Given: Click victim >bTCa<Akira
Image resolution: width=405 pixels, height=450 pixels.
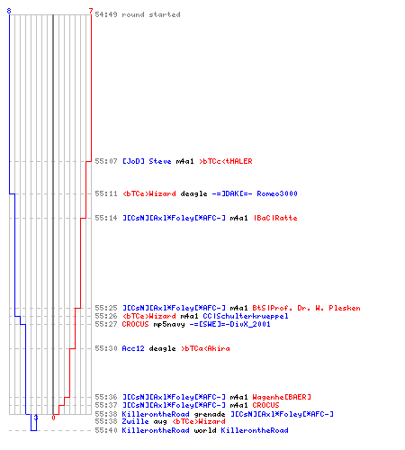Looking at the screenshot, I should pos(205,348).
